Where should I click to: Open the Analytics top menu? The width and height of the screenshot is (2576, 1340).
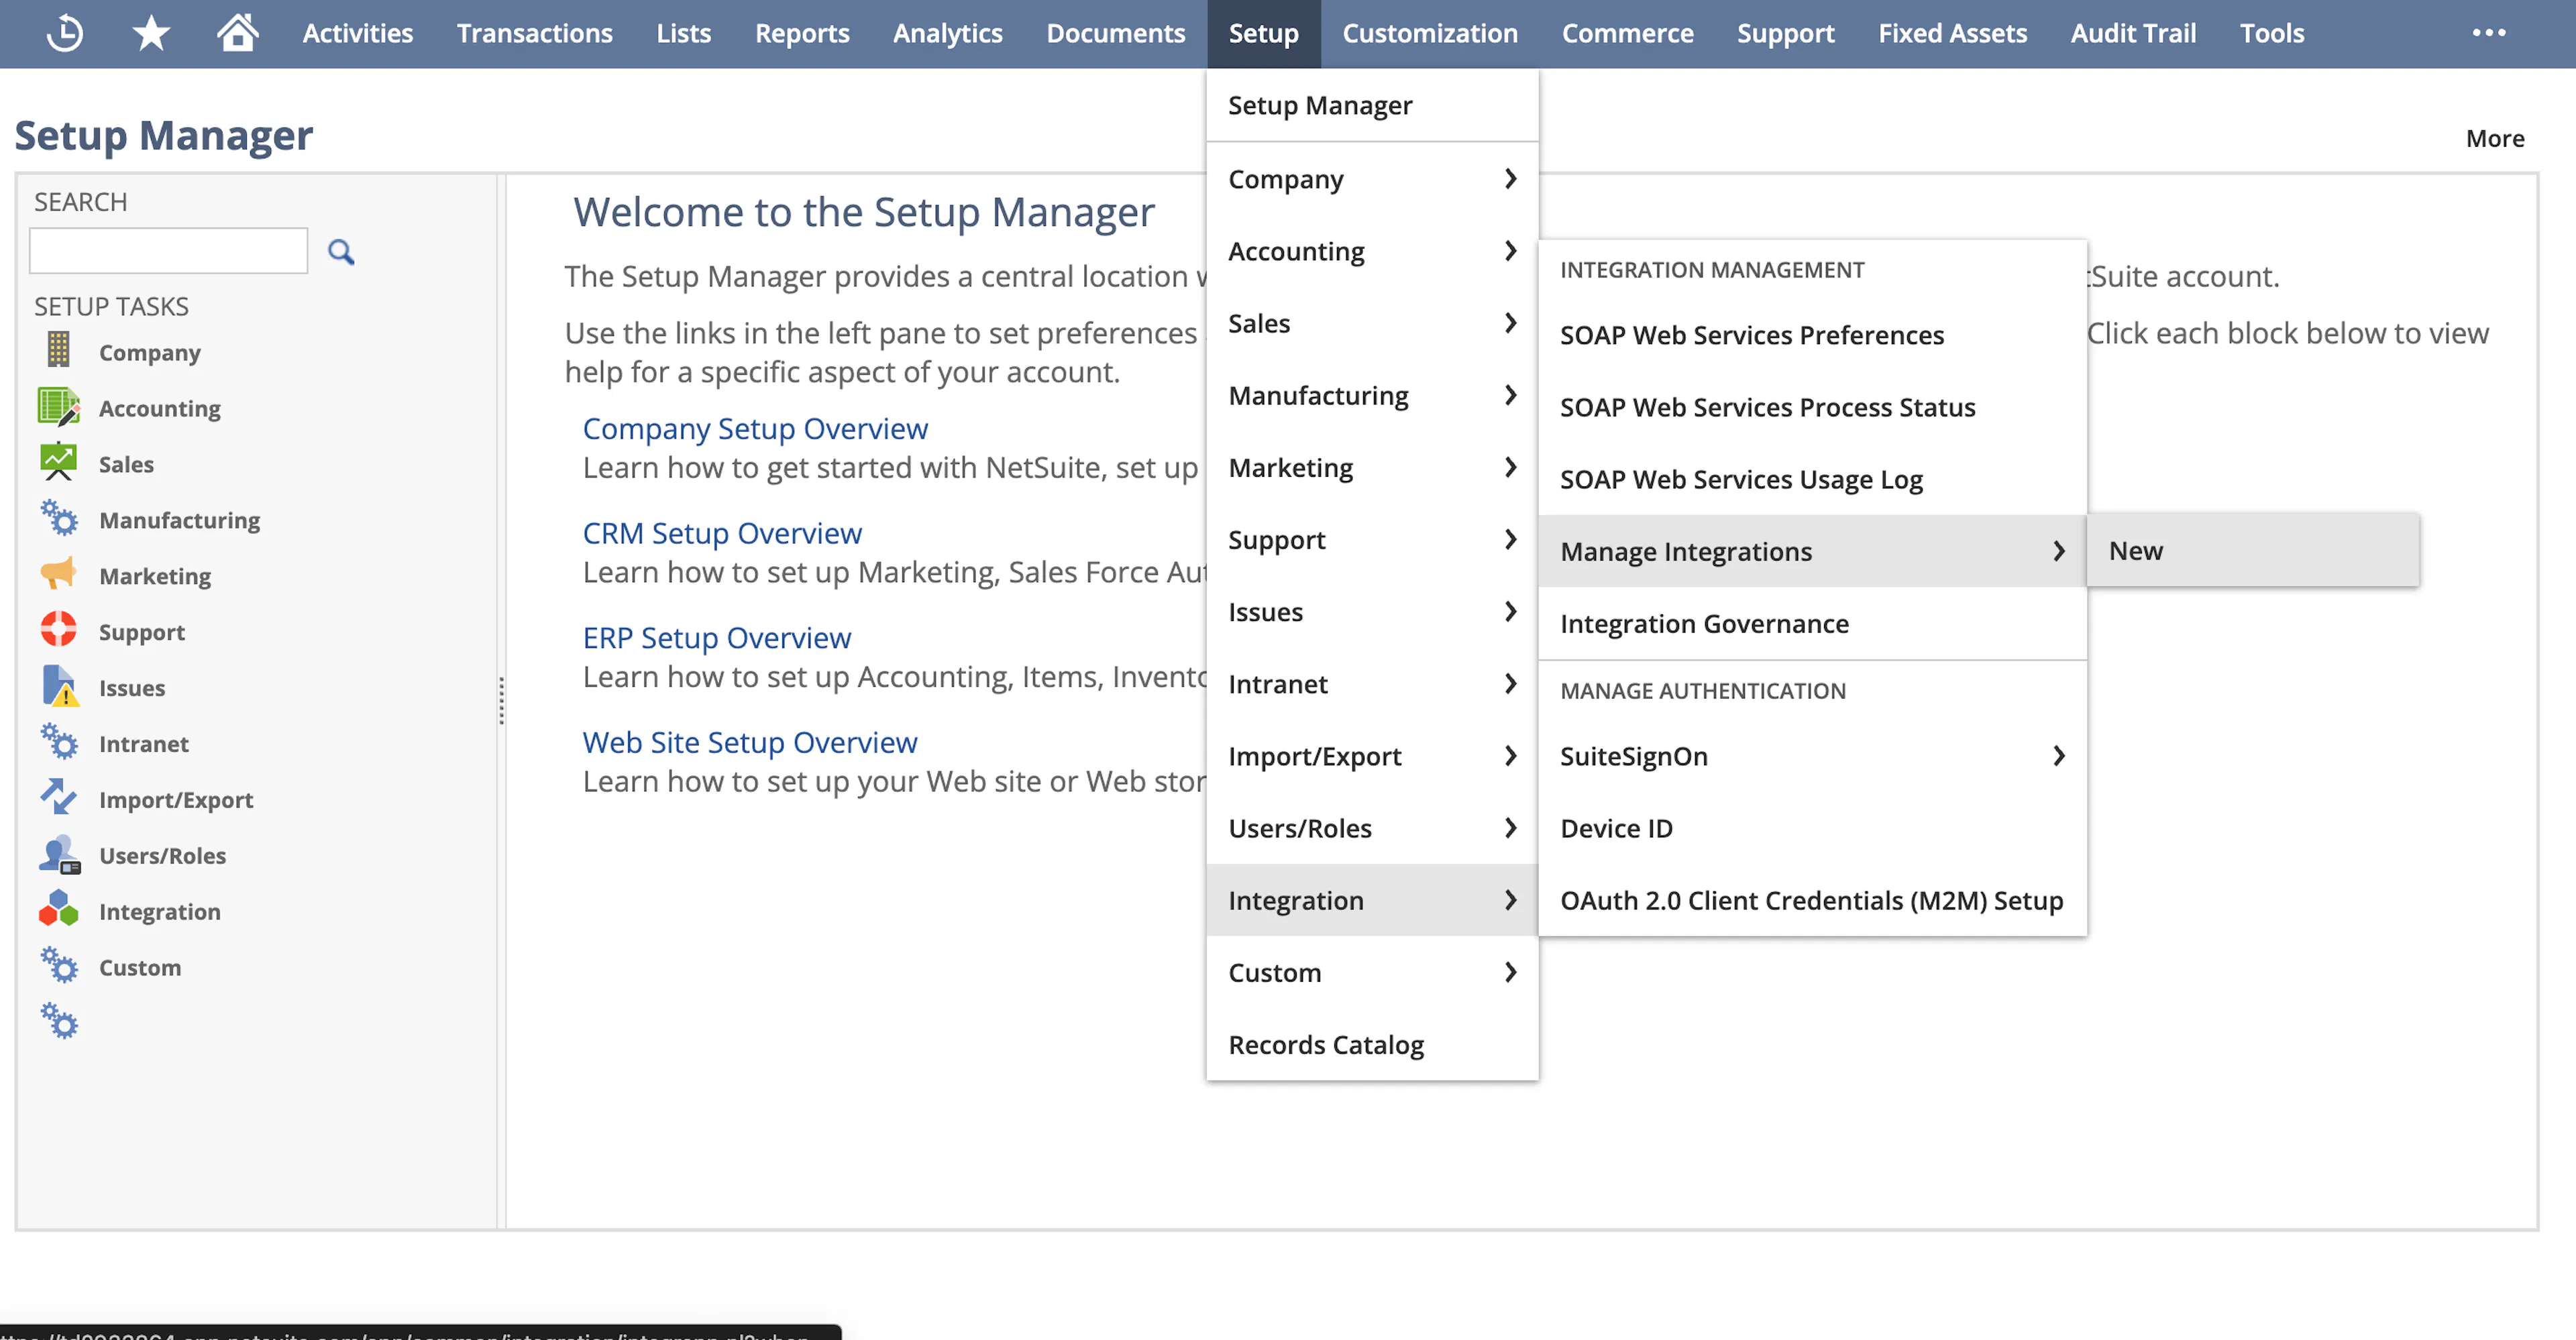[x=947, y=33]
